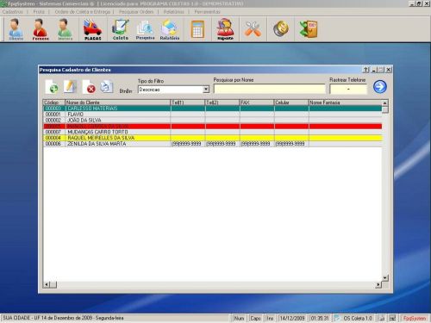The height and width of the screenshot is (323, 431).
Task: Click the Celular column header
Action: 291,102
